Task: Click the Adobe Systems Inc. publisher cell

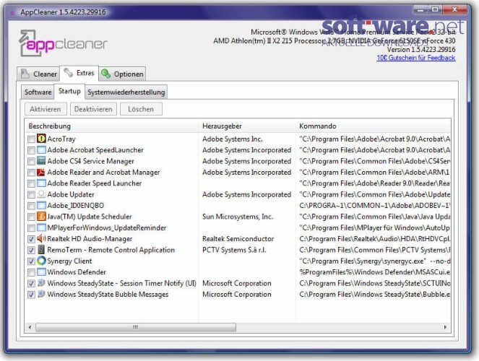Action: click(x=232, y=139)
